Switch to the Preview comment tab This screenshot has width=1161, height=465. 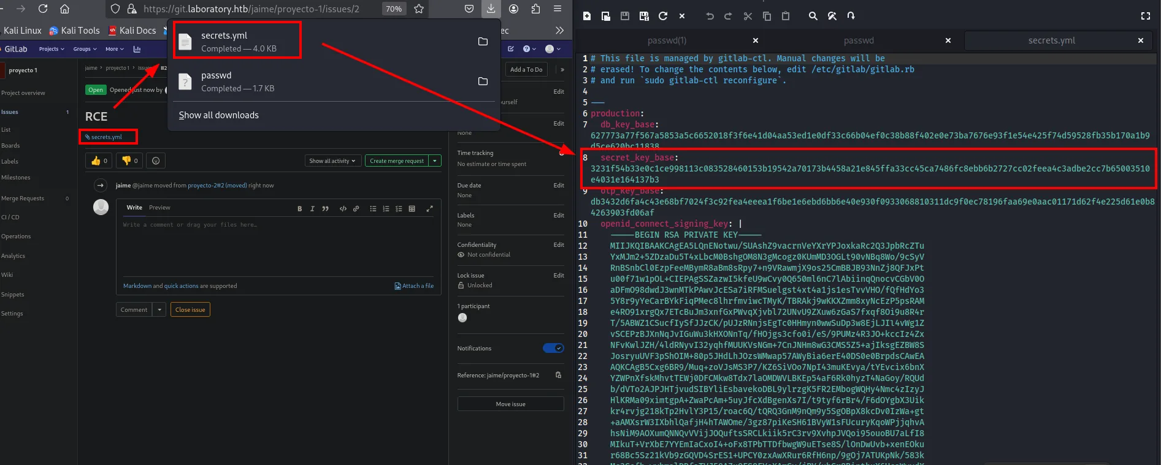click(159, 208)
